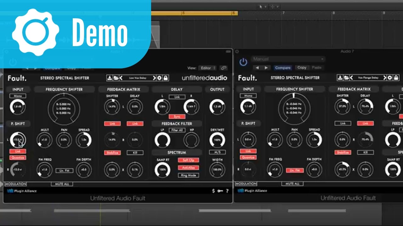Viewport: 403px width, 226px height.
Task: Click Width knob showing 100.0%
Action: (217, 169)
